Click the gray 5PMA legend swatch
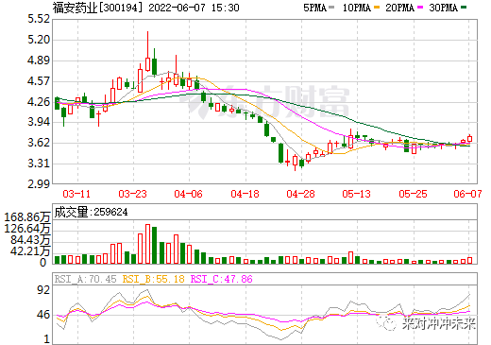This screenshot has width=491, height=345. pyautogui.click(x=331, y=8)
